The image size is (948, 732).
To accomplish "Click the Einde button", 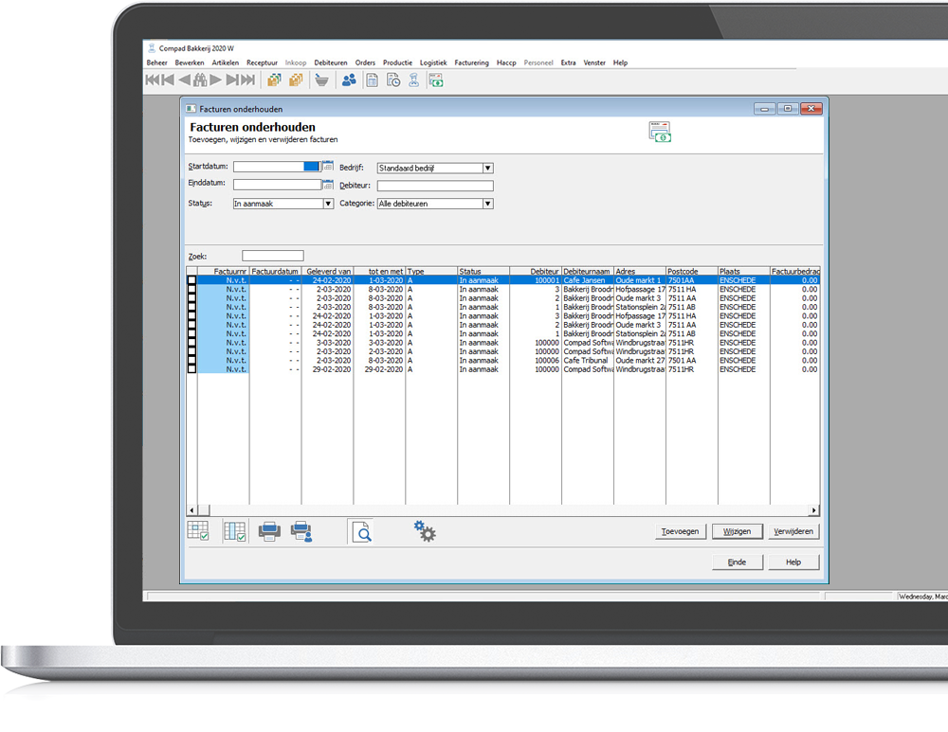I will [737, 562].
